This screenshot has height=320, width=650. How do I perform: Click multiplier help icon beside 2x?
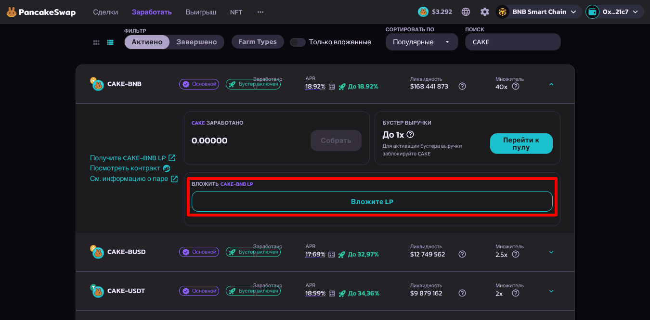[x=516, y=293]
